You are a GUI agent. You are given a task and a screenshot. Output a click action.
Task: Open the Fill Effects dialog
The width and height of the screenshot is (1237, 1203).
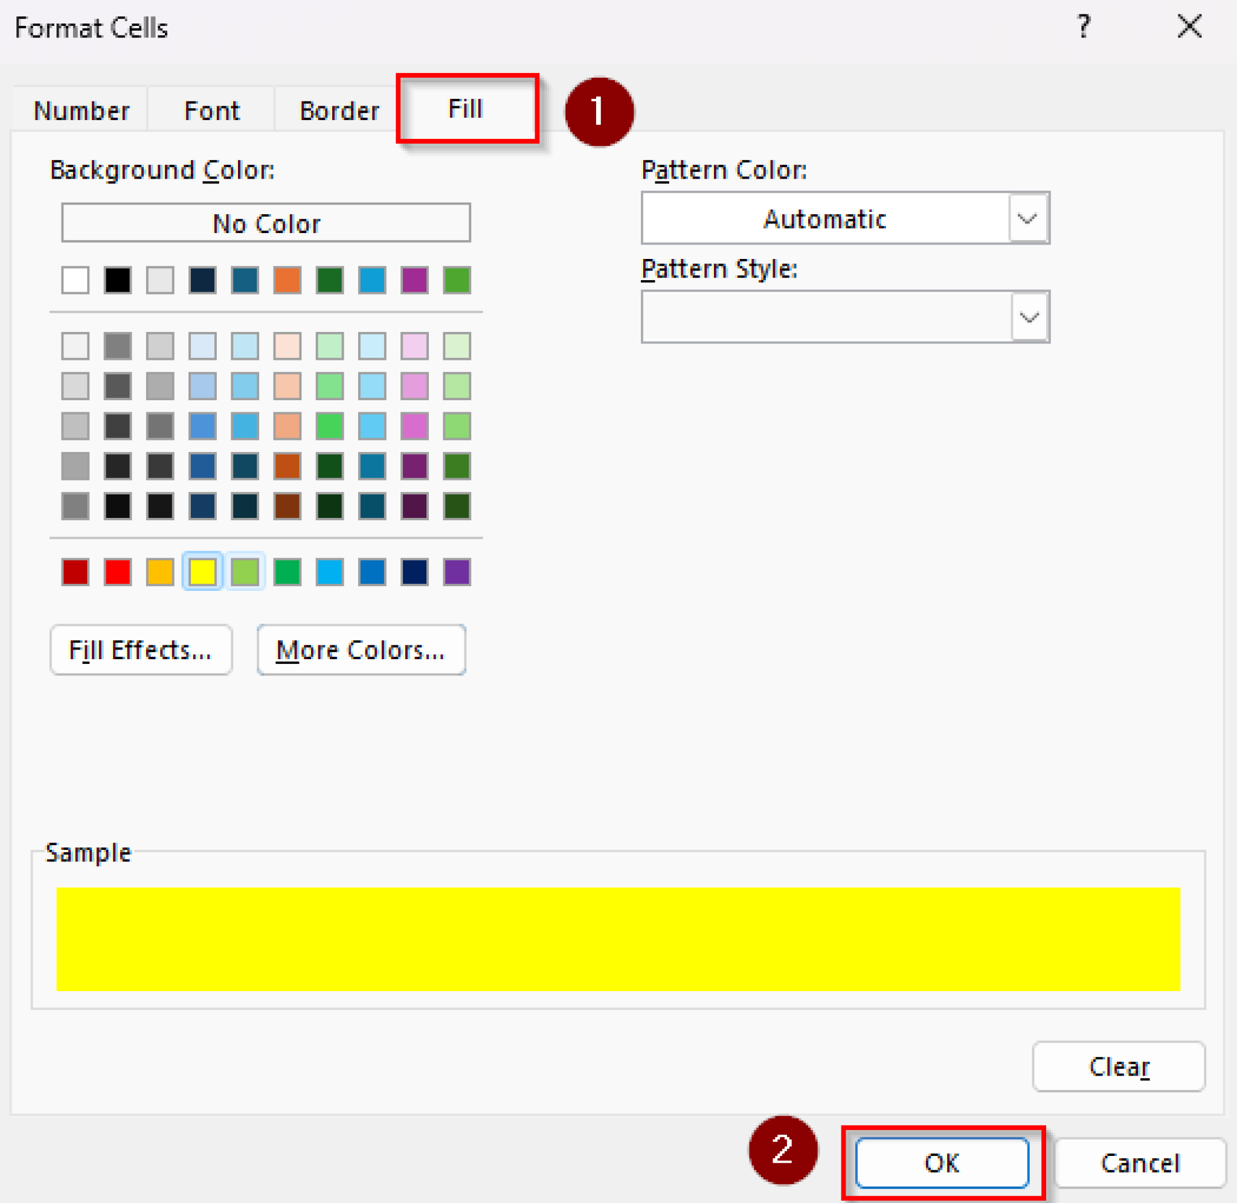[141, 649]
